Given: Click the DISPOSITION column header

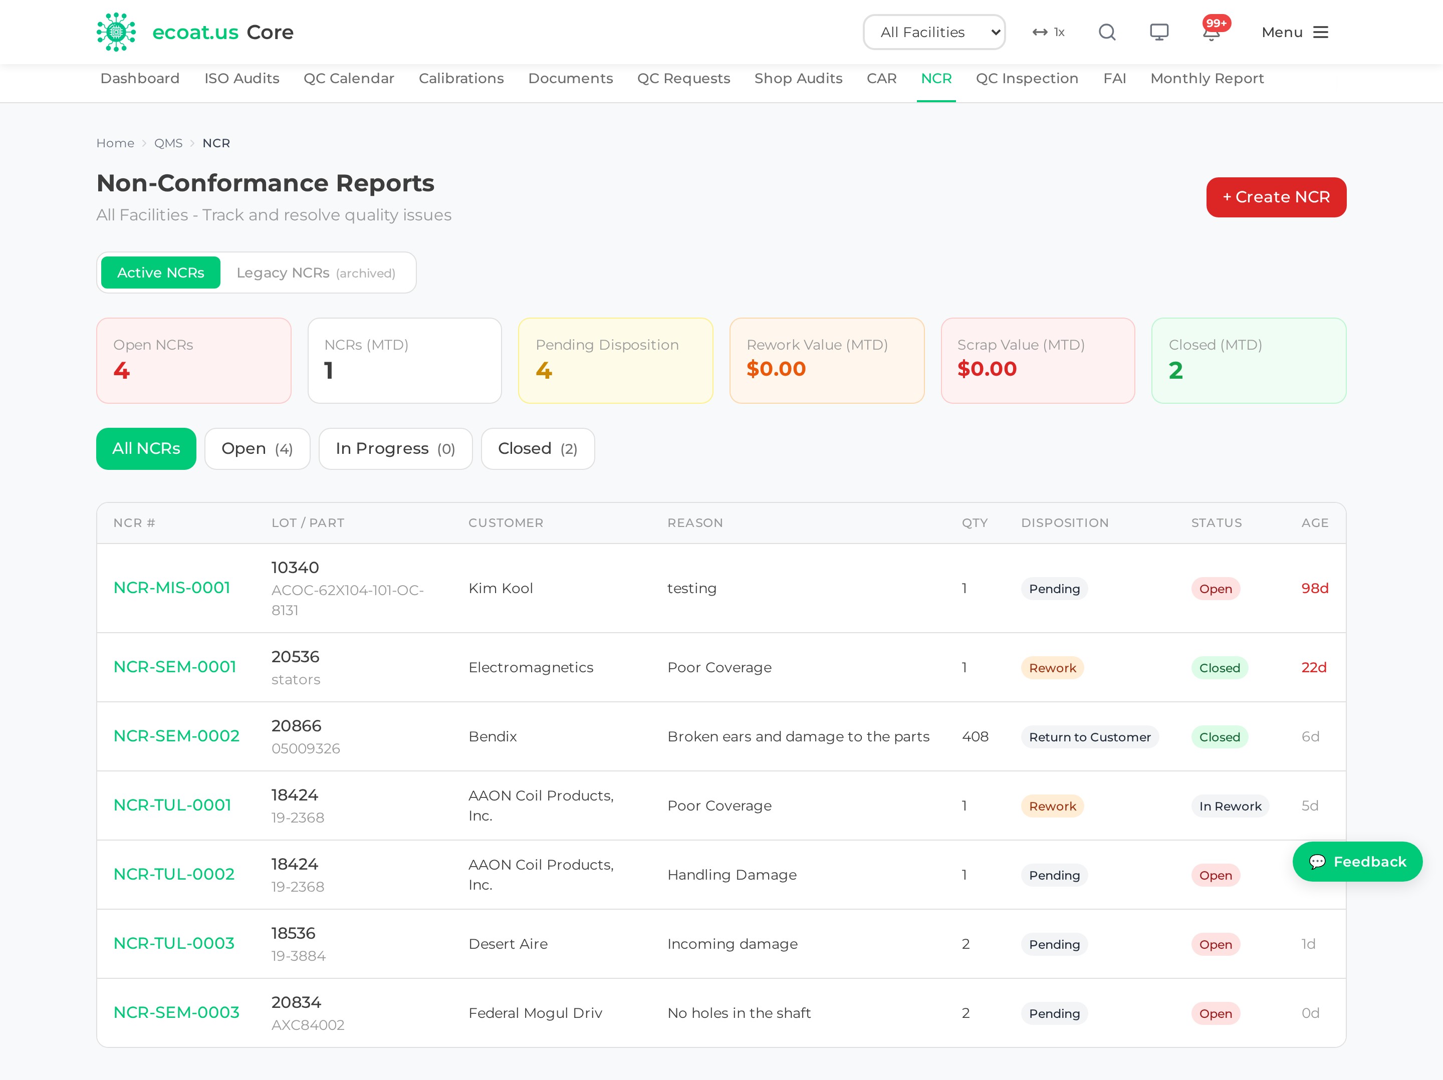Looking at the screenshot, I should pyautogui.click(x=1065, y=523).
